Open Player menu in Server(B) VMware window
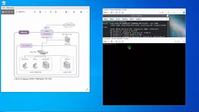 pos(106,41)
